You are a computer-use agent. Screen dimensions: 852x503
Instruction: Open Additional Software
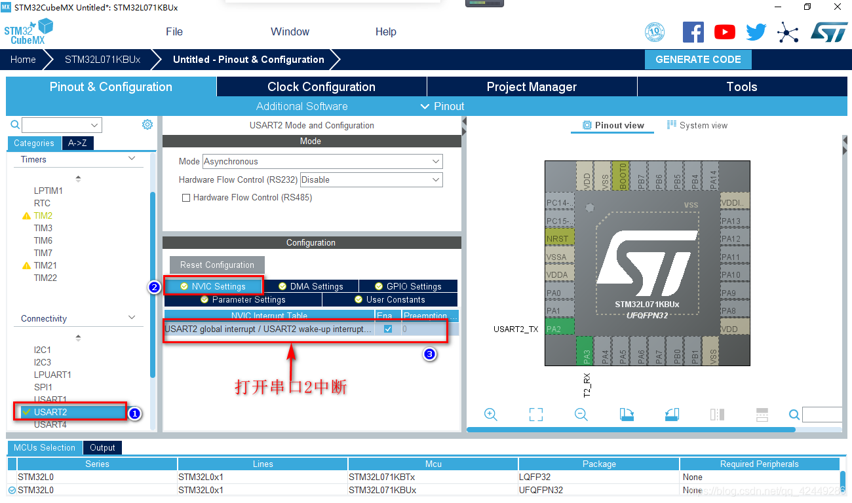301,106
